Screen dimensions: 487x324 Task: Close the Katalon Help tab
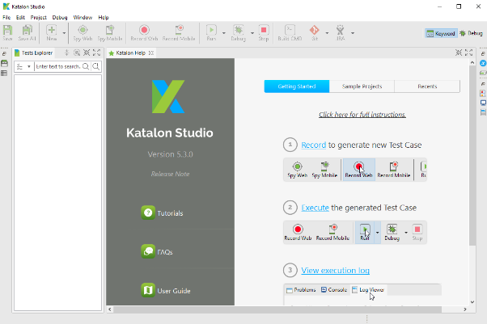click(x=151, y=53)
